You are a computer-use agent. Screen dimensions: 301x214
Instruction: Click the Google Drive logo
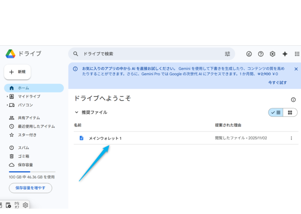[x=10, y=54]
